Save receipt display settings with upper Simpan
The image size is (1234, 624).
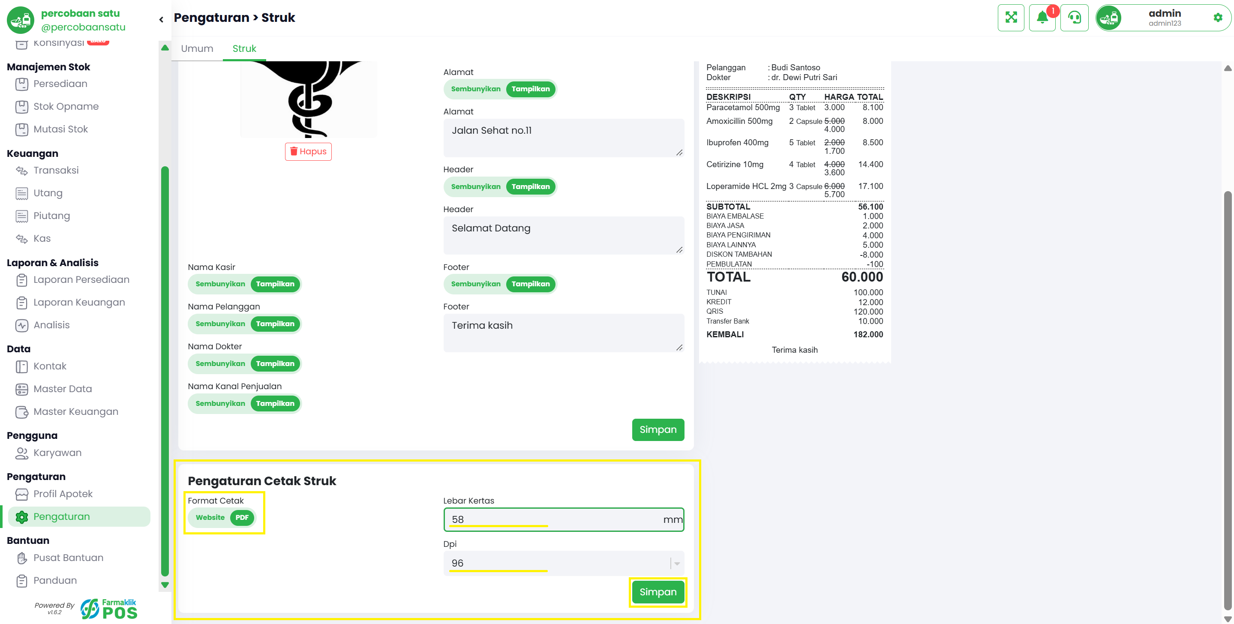click(658, 430)
